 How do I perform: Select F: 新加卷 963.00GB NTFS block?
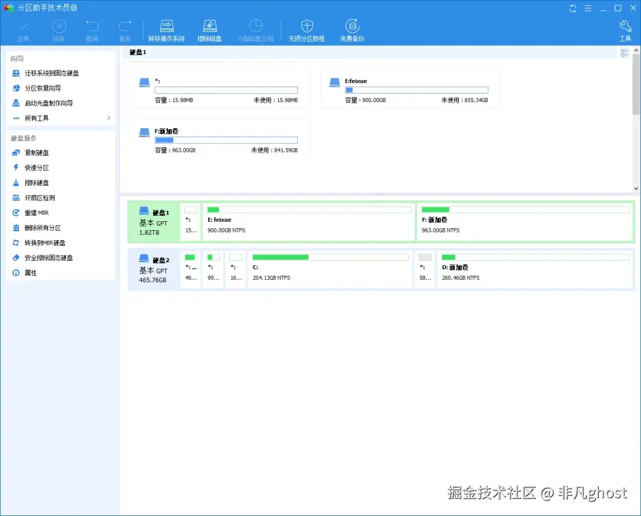[x=525, y=222]
